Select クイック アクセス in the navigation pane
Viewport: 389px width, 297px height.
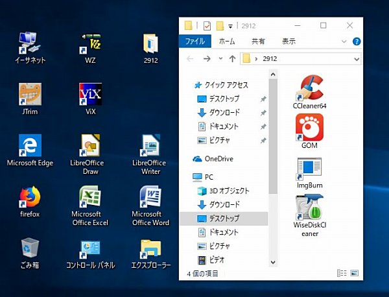coord(221,85)
